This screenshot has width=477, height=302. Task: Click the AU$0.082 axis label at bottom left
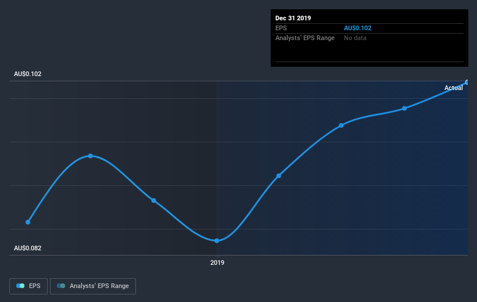(x=28, y=248)
